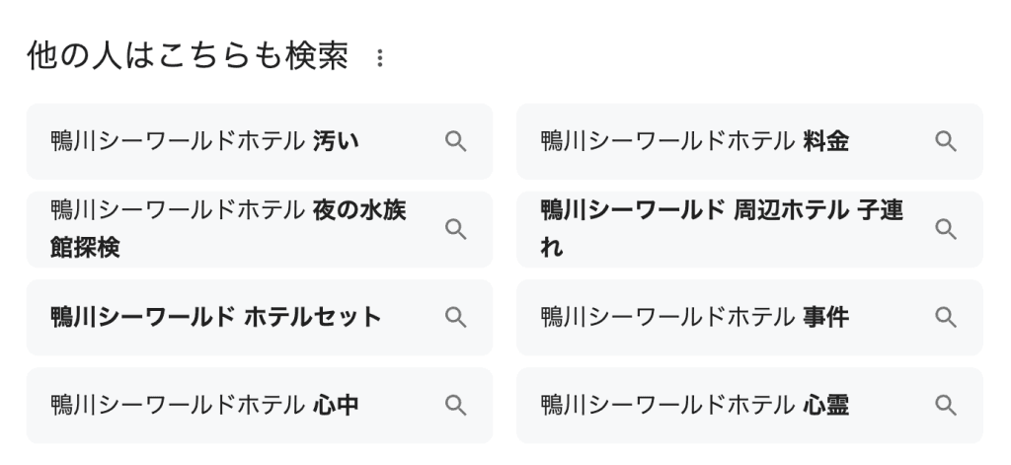Click magnifier icon next to 夜の水族館探検
The image size is (1011, 465).
pyautogui.click(x=456, y=229)
